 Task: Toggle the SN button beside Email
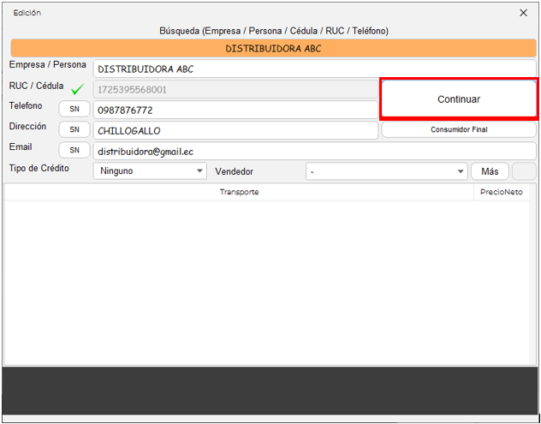pyautogui.click(x=74, y=150)
